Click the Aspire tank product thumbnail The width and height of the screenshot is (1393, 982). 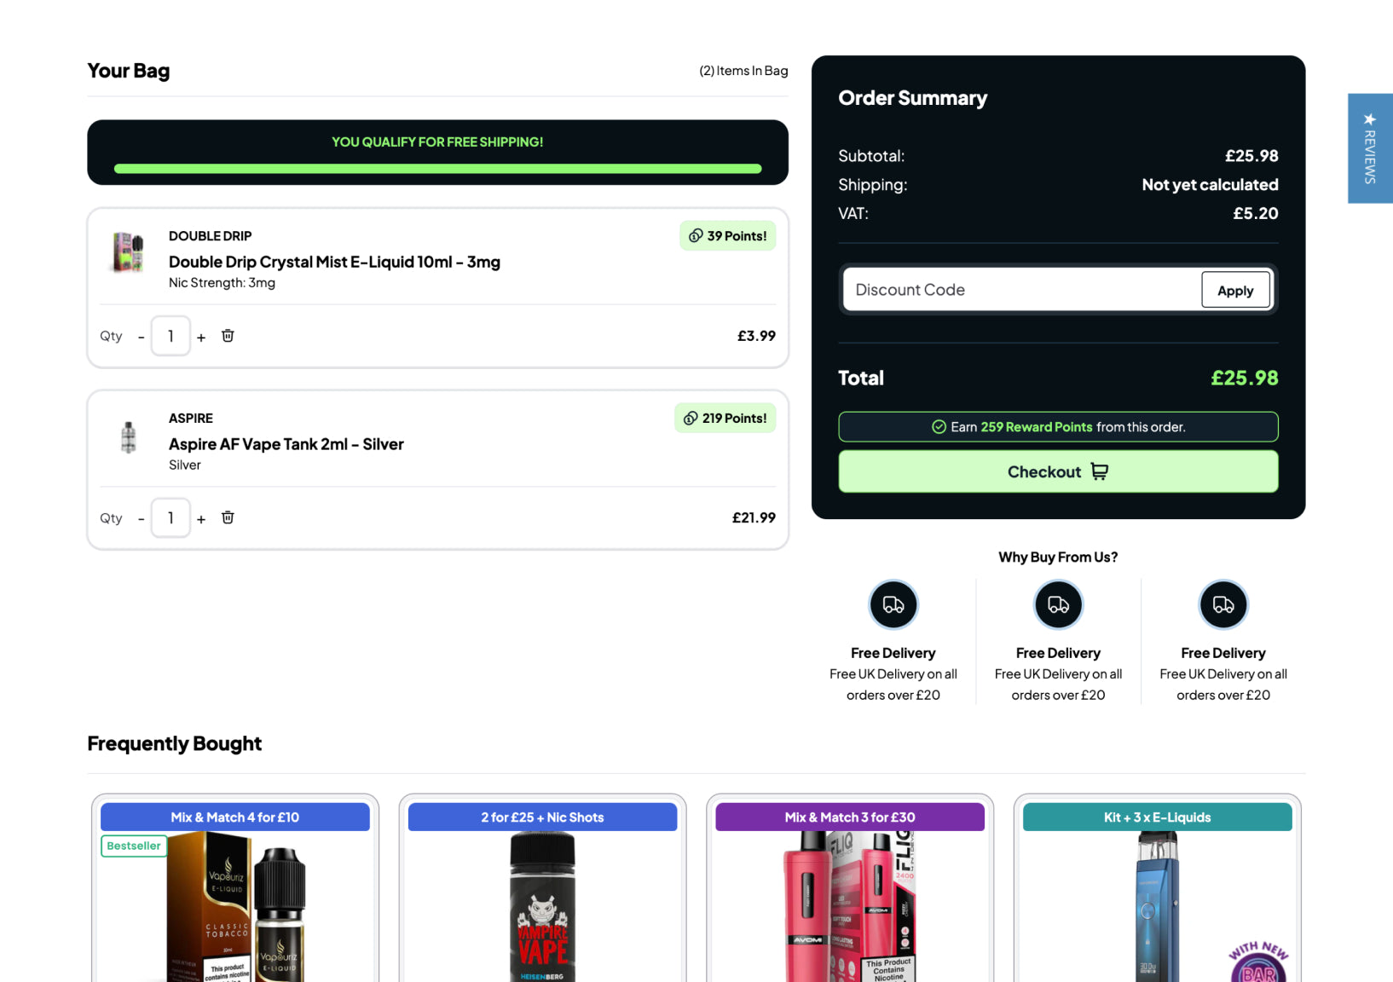[x=129, y=437]
